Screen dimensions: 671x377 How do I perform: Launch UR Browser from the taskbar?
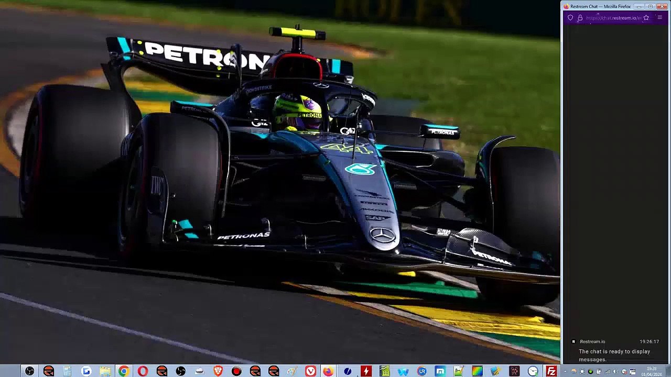click(x=422, y=371)
